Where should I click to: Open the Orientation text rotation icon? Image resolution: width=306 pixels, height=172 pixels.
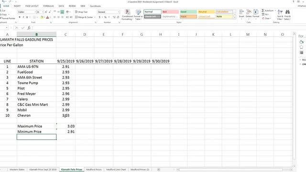[68, 12]
